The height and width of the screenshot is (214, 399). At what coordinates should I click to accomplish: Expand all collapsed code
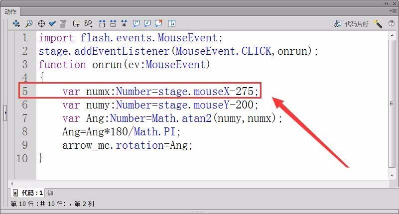pyautogui.click(x=124, y=23)
